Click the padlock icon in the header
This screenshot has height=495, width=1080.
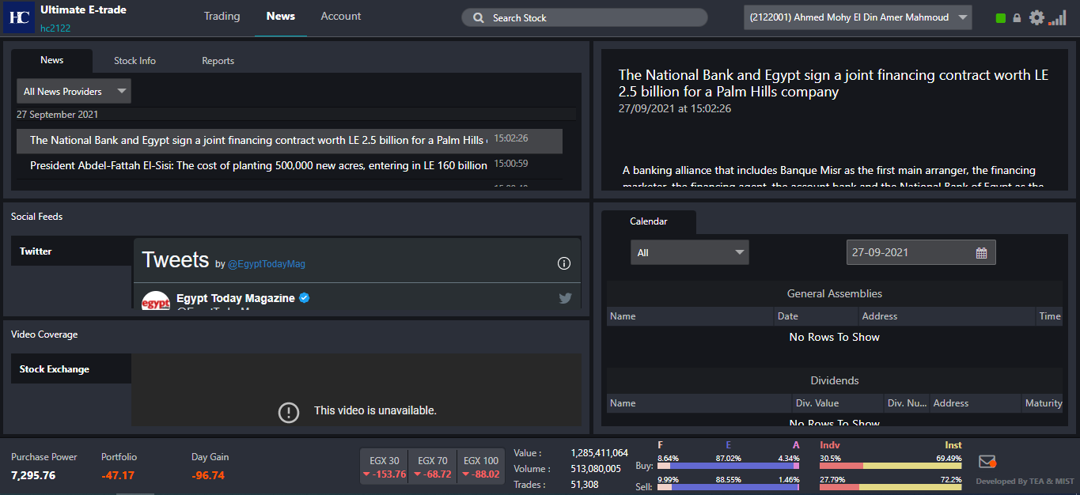pos(1017,18)
